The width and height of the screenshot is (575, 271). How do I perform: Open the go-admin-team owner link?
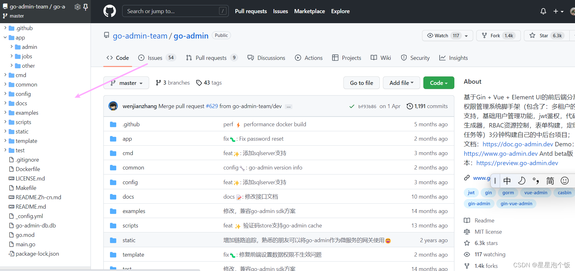click(140, 36)
